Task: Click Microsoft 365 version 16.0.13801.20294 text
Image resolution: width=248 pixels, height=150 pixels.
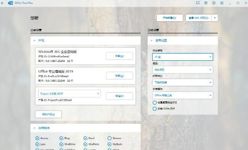Action: point(56,61)
